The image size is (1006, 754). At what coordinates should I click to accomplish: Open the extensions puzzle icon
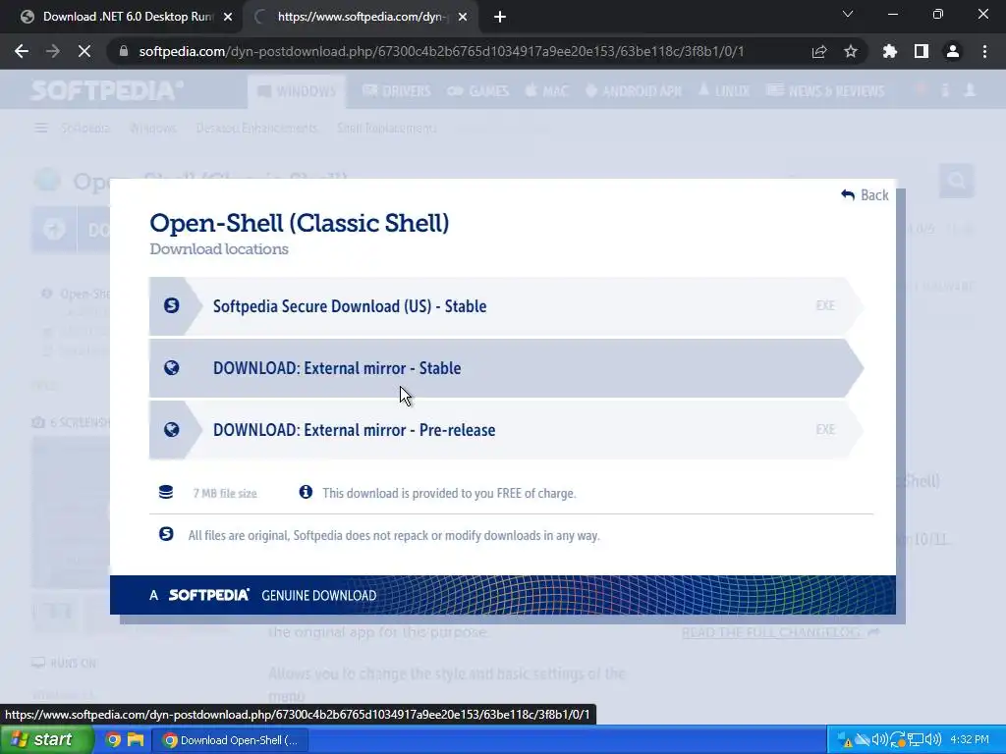click(x=890, y=51)
